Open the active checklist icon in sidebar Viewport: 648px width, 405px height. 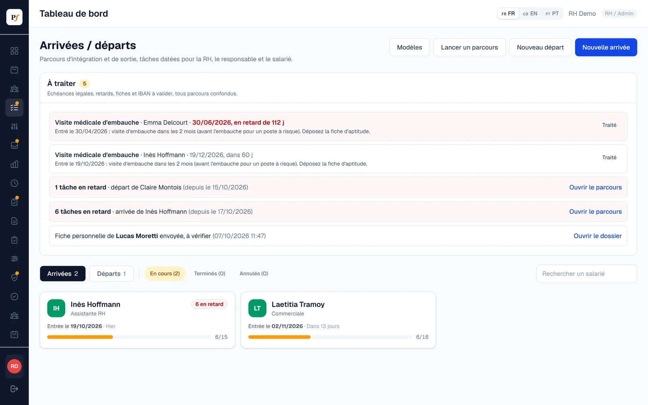pos(14,107)
